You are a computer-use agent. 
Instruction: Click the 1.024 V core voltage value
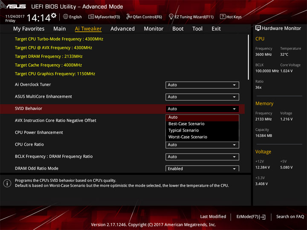(286, 71)
